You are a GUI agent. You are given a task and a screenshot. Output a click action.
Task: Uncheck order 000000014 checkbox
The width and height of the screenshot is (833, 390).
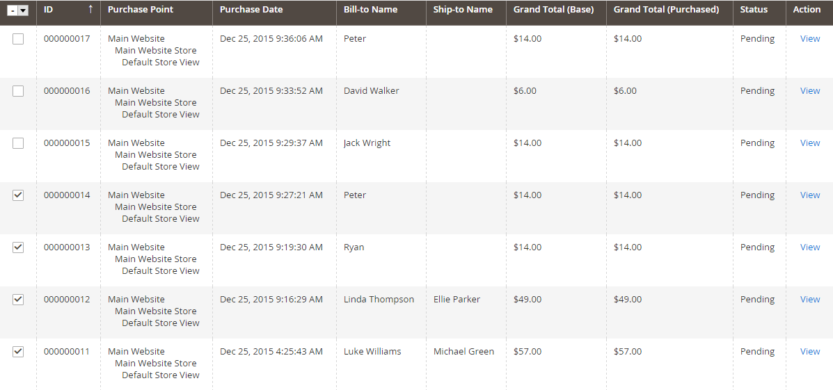click(x=18, y=195)
